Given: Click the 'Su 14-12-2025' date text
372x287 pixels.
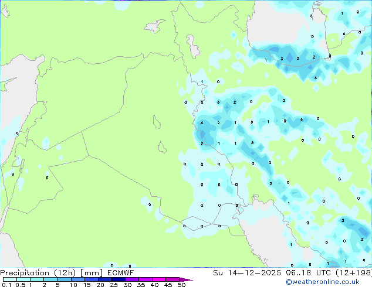Looking at the screenshot, I should [x=247, y=272].
